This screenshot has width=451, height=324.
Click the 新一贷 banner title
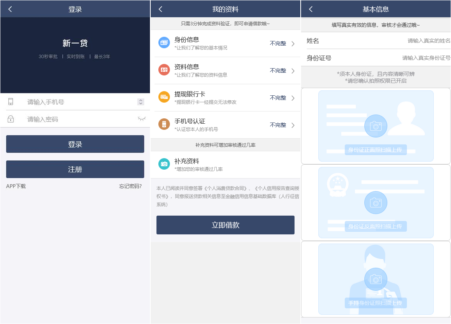pos(75,43)
